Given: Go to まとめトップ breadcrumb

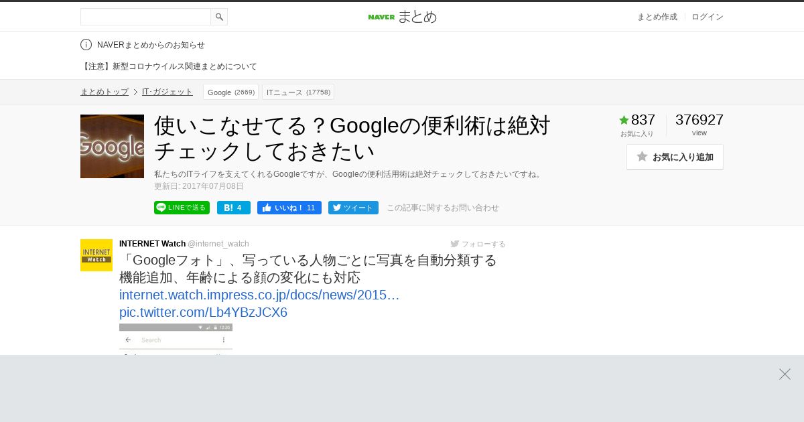Looking at the screenshot, I should tap(105, 92).
